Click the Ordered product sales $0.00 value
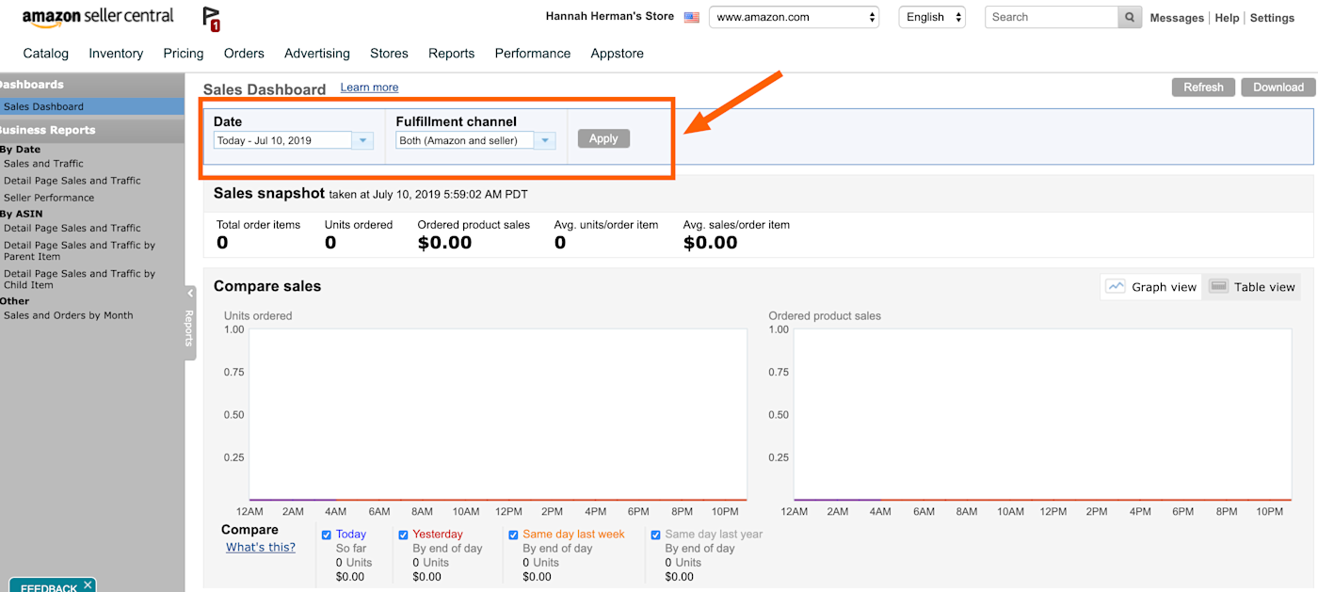Screen dimensions: 1318x592 444,243
